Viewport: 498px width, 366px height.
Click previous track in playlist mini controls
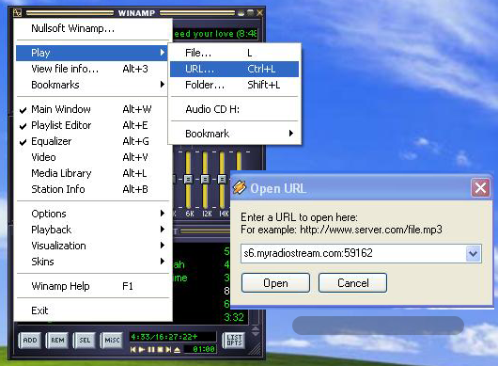tap(133, 349)
